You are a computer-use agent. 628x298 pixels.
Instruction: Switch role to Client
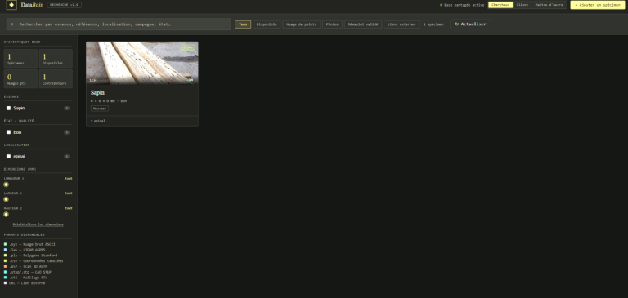pyautogui.click(x=522, y=5)
